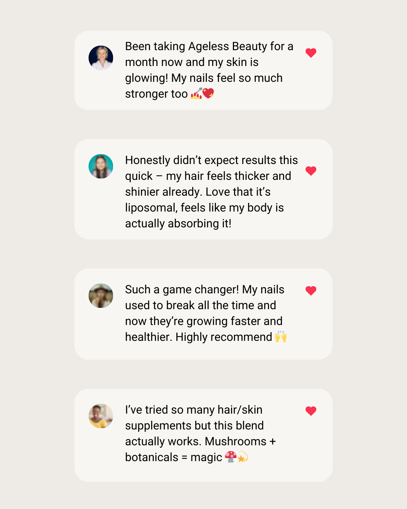Click the raised hands emoji
The width and height of the screenshot is (407, 509).
click(x=281, y=336)
